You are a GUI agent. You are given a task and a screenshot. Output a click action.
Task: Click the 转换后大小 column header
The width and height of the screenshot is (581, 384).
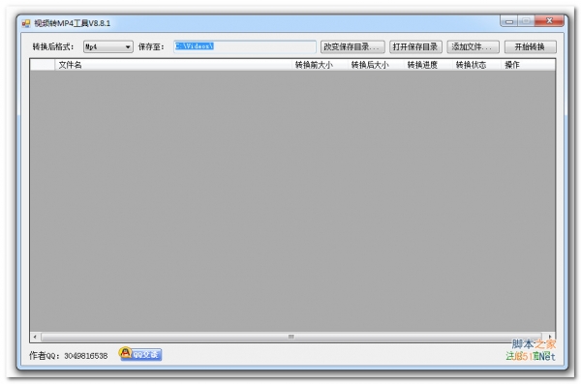pyautogui.click(x=376, y=65)
